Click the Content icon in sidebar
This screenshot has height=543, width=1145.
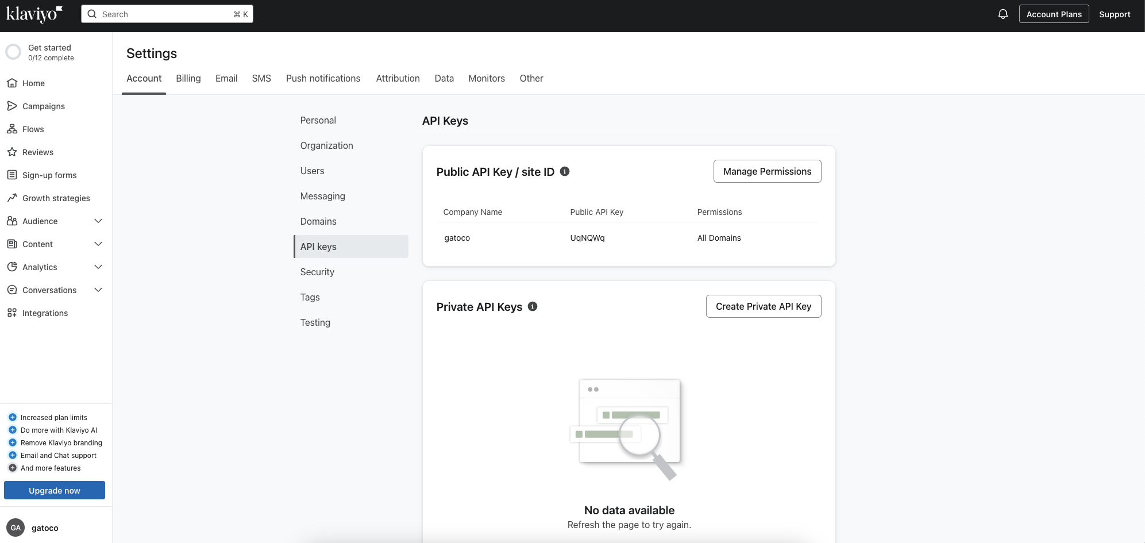[x=12, y=244]
